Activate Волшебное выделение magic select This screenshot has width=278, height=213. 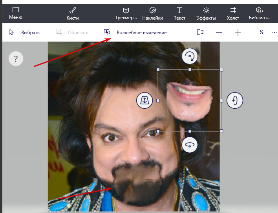coord(135,33)
